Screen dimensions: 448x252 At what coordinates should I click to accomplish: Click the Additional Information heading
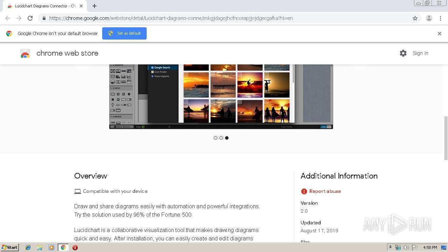point(339,176)
